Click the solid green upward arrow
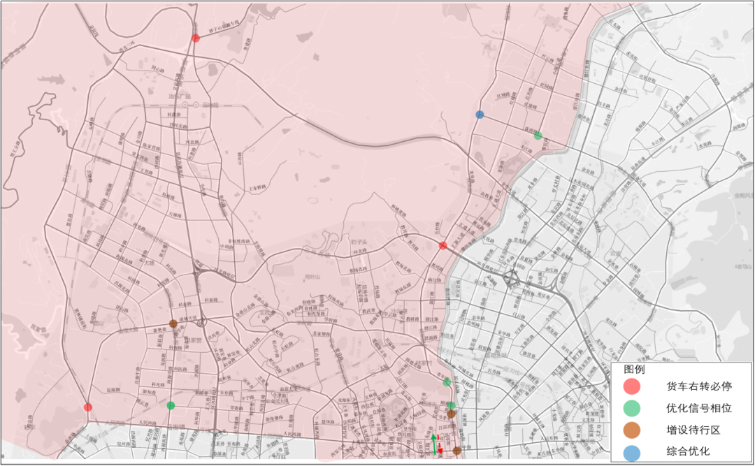 tap(433, 444)
